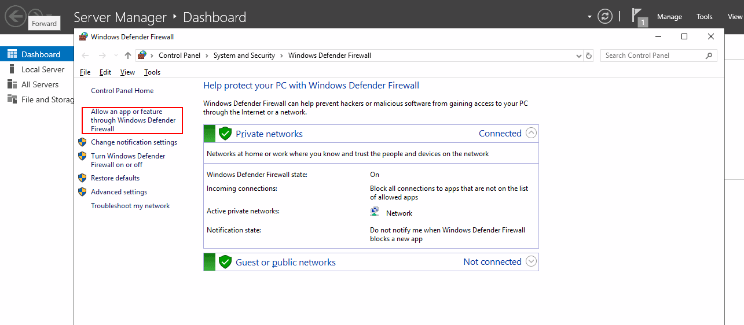Viewport: 744px width, 325px height.
Task: Open the address bar history dropdown
Action: (579, 56)
